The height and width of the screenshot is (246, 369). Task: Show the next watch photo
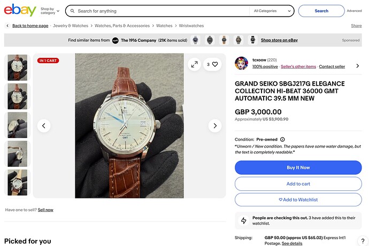pos(215,126)
